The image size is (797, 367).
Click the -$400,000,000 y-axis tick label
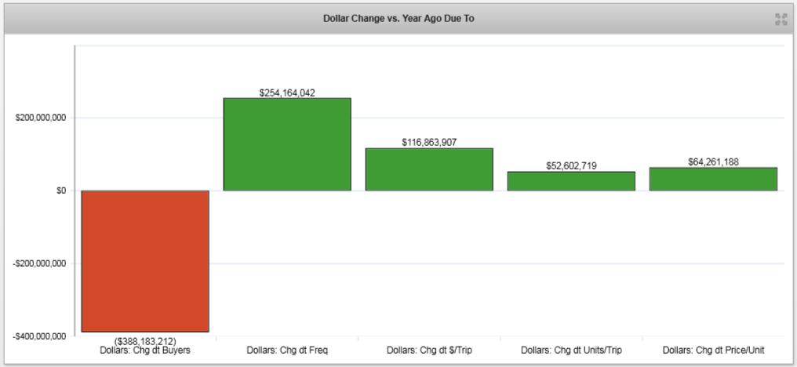tap(39, 336)
